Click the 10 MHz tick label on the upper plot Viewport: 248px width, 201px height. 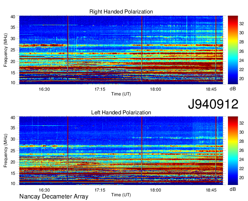coord(13,83)
